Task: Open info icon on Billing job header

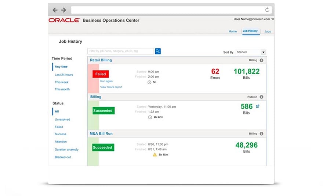Action: [x=261, y=97]
